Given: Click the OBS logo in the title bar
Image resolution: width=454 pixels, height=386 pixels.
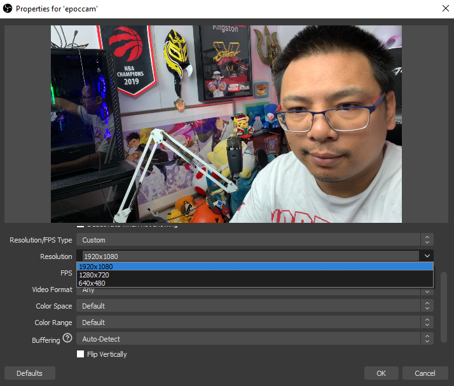Looking at the screenshot, I should click(9, 8).
